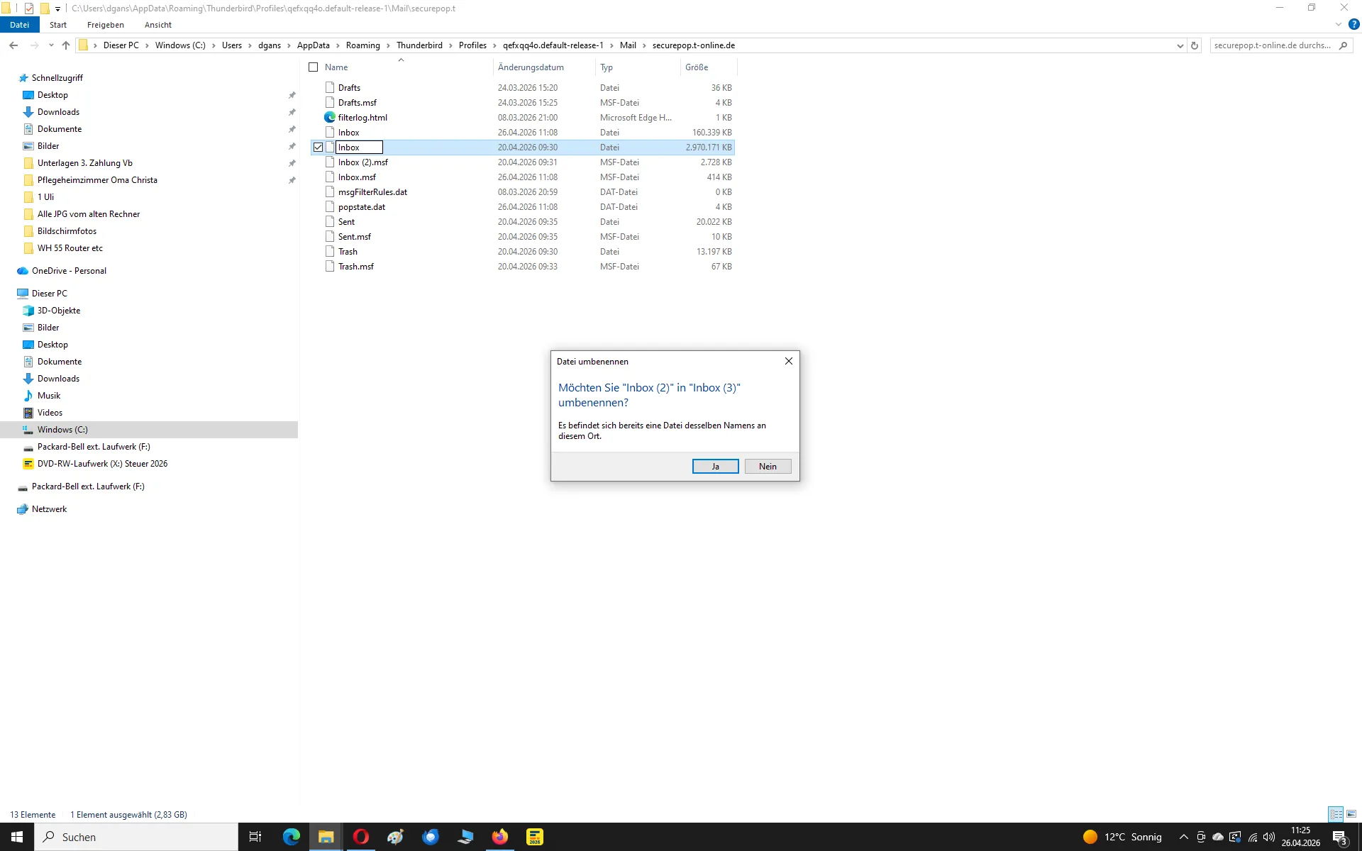
Task: Toggle the select-all checkbox in header
Action: pos(314,67)
